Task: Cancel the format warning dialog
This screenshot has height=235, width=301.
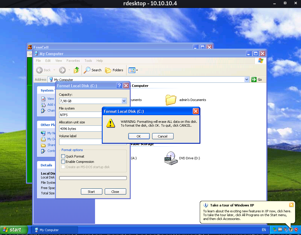Action: point(163,136)
